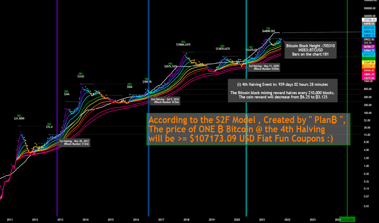Select the 1st Halving Nov 28, 2012 label
This screenshot has height=223, width=379.
pyautogui.click(x=74, y=142)
